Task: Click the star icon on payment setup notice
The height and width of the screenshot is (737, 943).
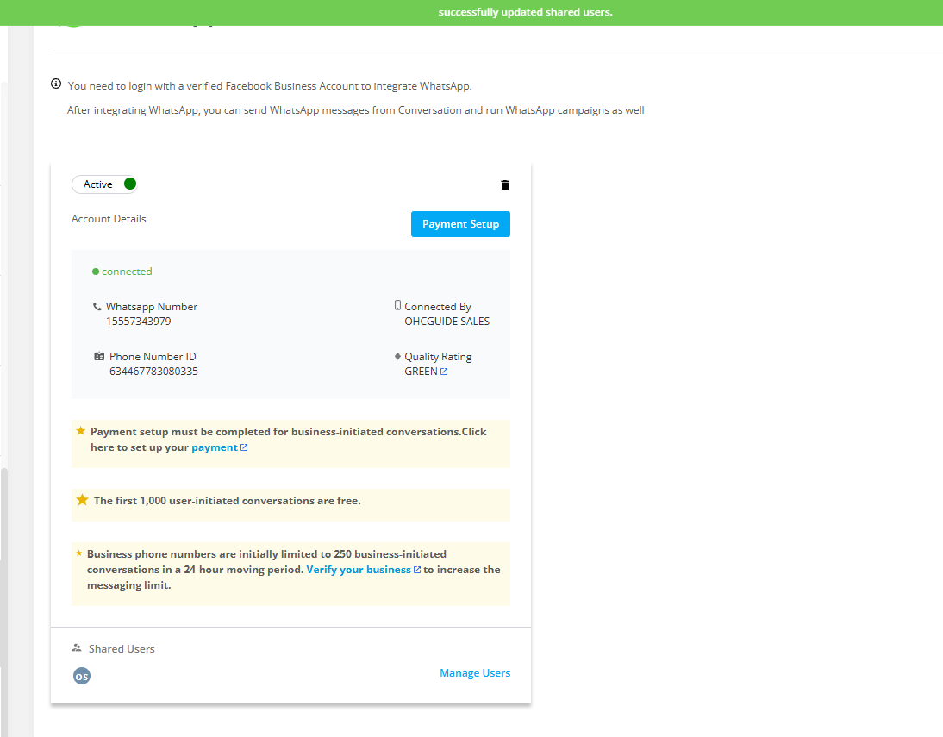Action: pyautogui.click(x=80, y=431)
